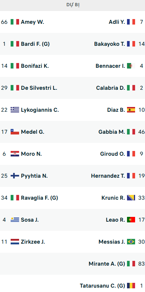Select substitute Bakayoko T.
This screenshot has height=292, width=145.
[109, 44]
